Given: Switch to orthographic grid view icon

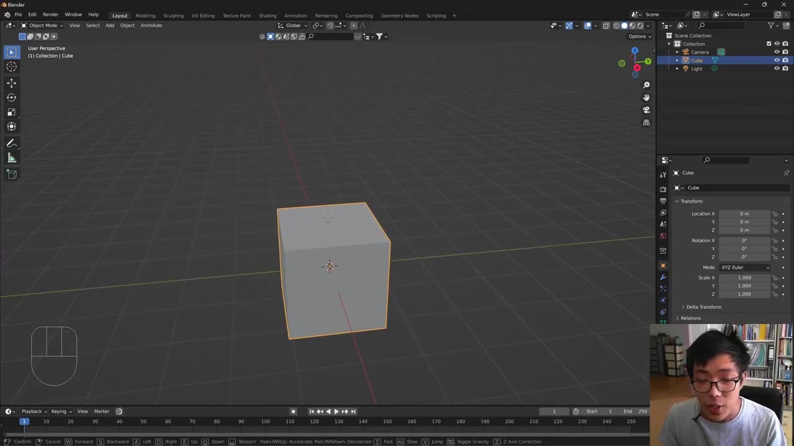Looking at the screenshot, I should (646, 123).
